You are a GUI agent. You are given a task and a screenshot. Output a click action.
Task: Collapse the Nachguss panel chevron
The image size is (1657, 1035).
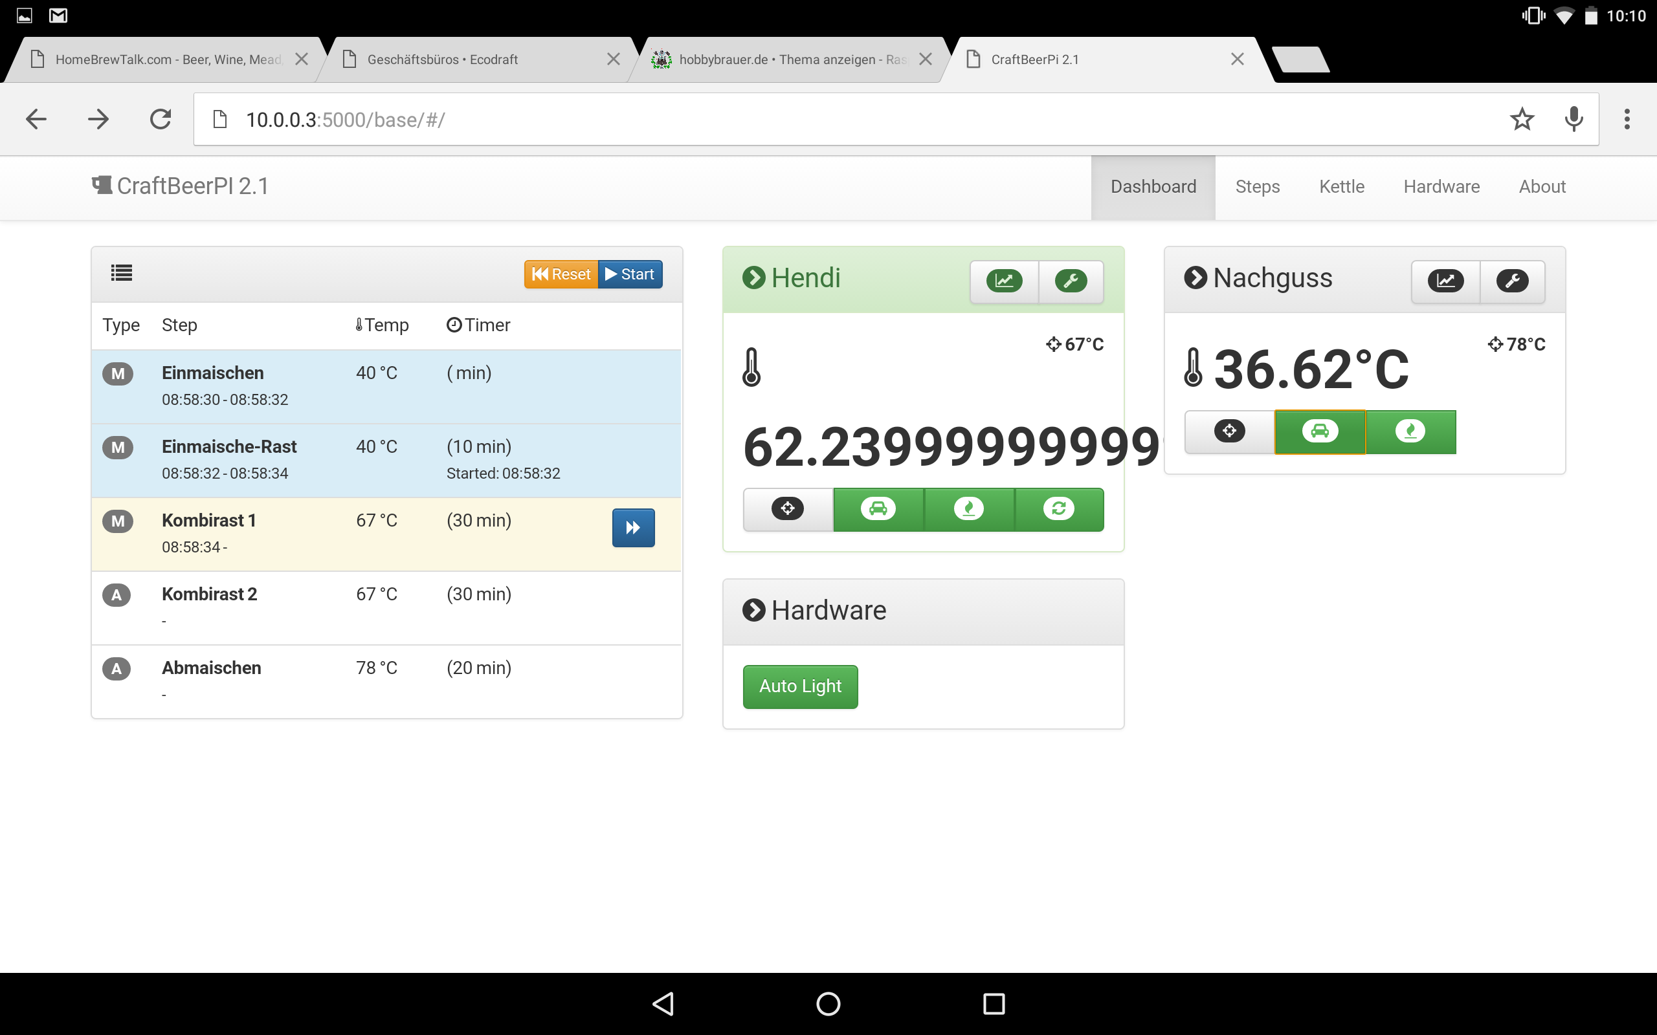point(1195,278)
